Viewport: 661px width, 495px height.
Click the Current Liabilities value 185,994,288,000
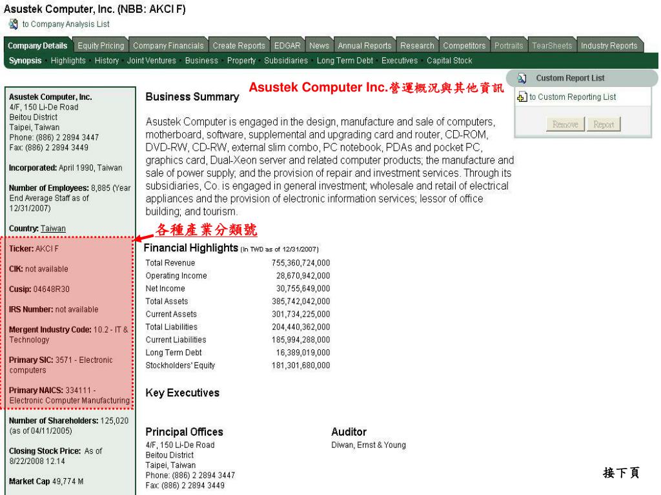click(x=301, y=340)
